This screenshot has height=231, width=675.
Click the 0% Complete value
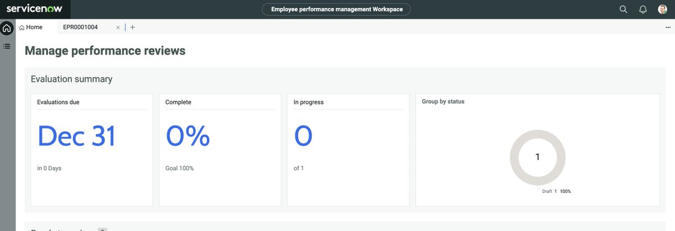(x=187, y=136)
